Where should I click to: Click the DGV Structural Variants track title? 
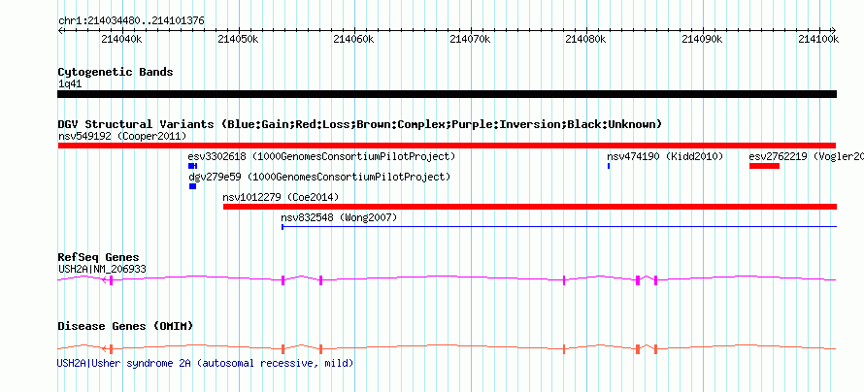(x=360, y=124)
